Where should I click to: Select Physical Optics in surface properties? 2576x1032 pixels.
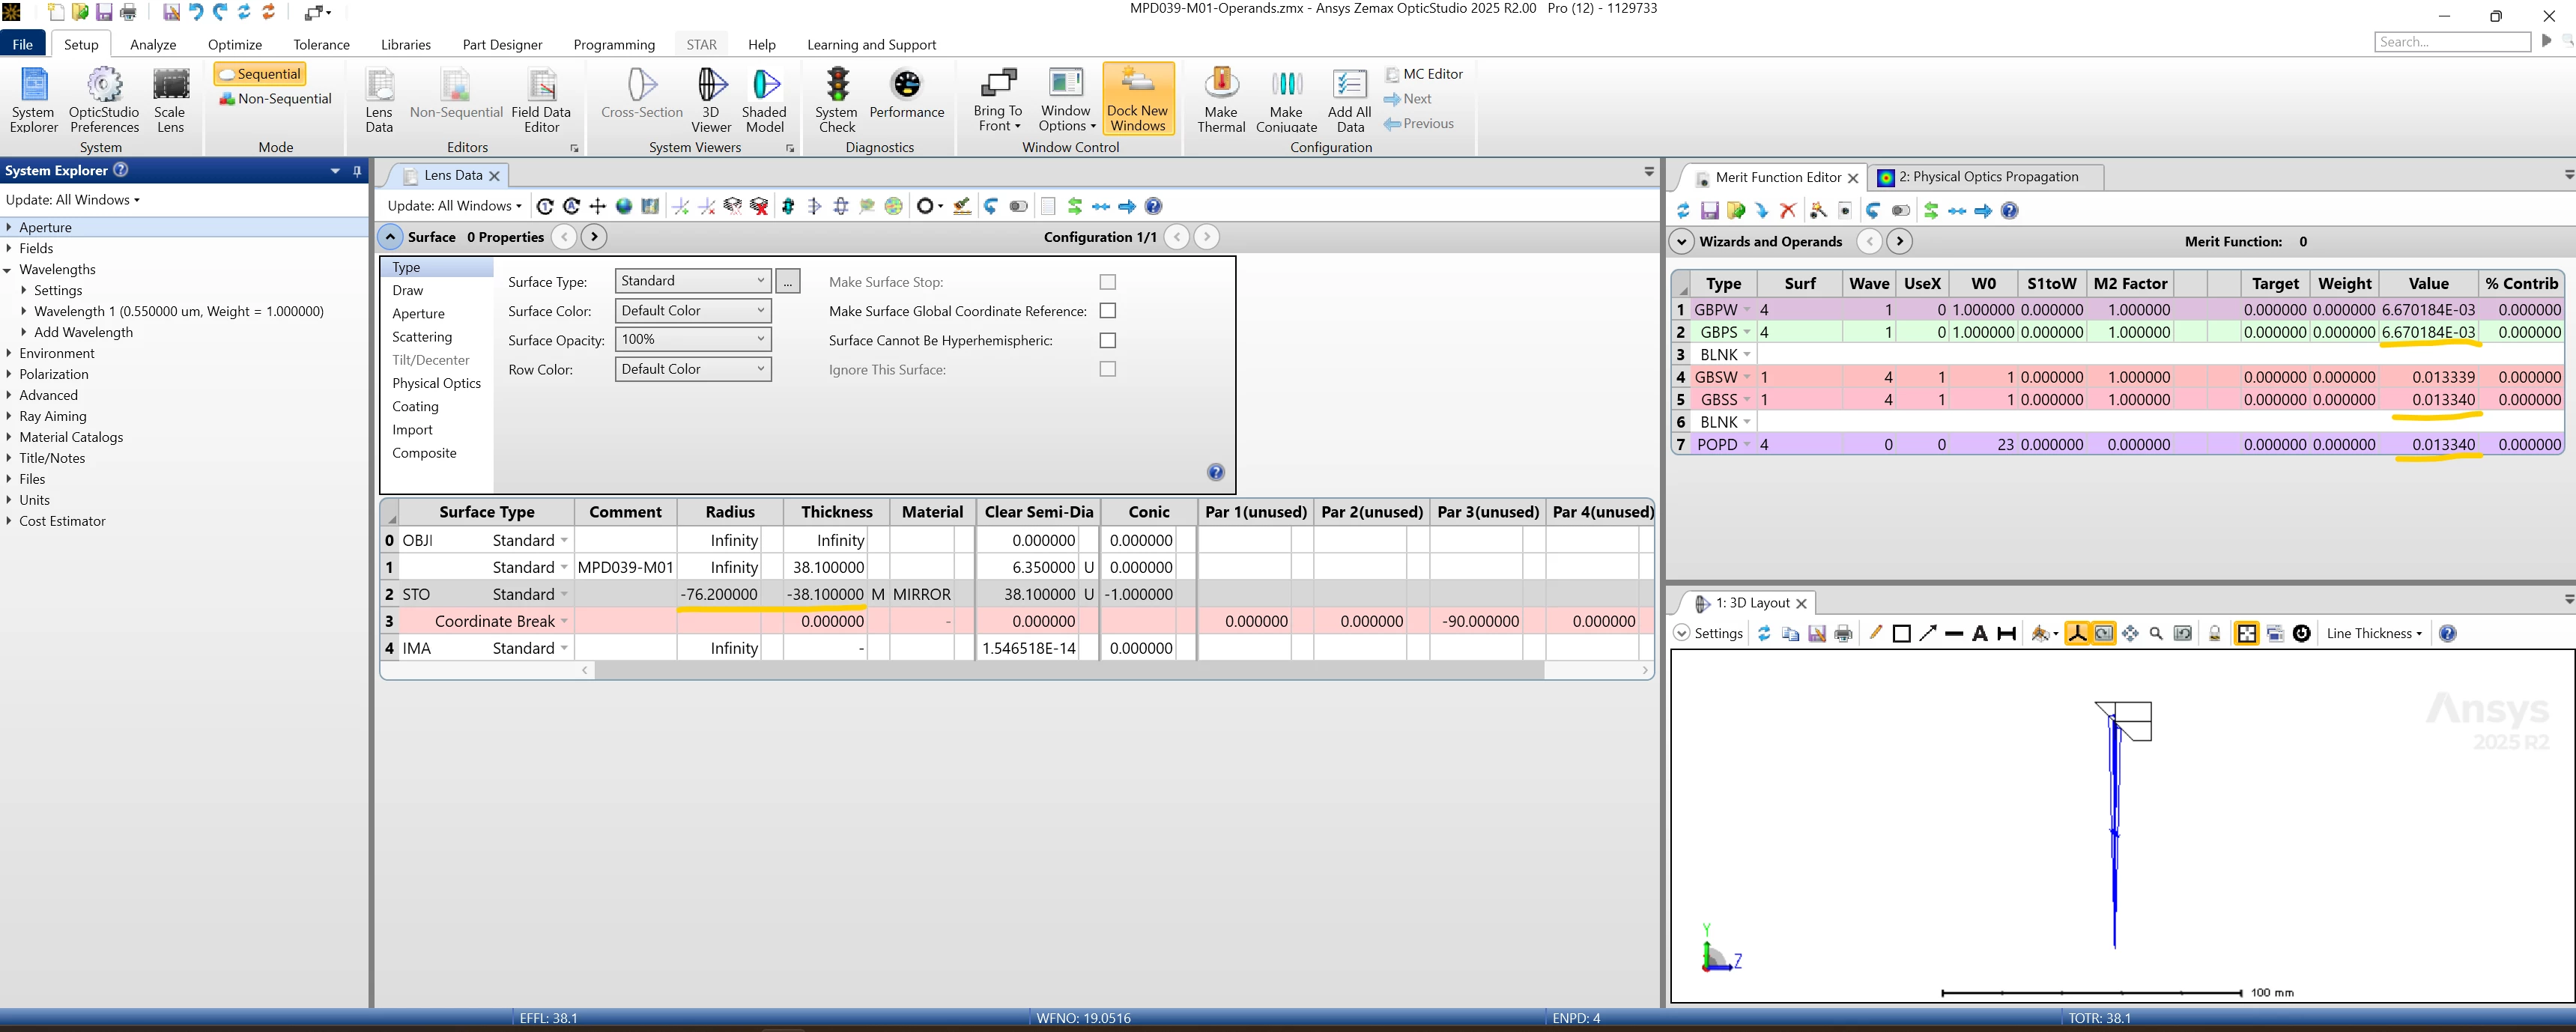(x=436, y=383)
